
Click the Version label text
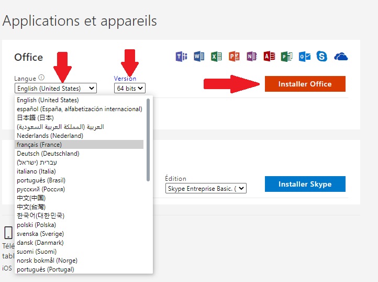125,79
